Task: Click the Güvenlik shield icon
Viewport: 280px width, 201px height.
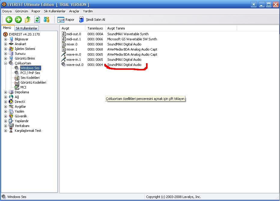Action: 11,116
